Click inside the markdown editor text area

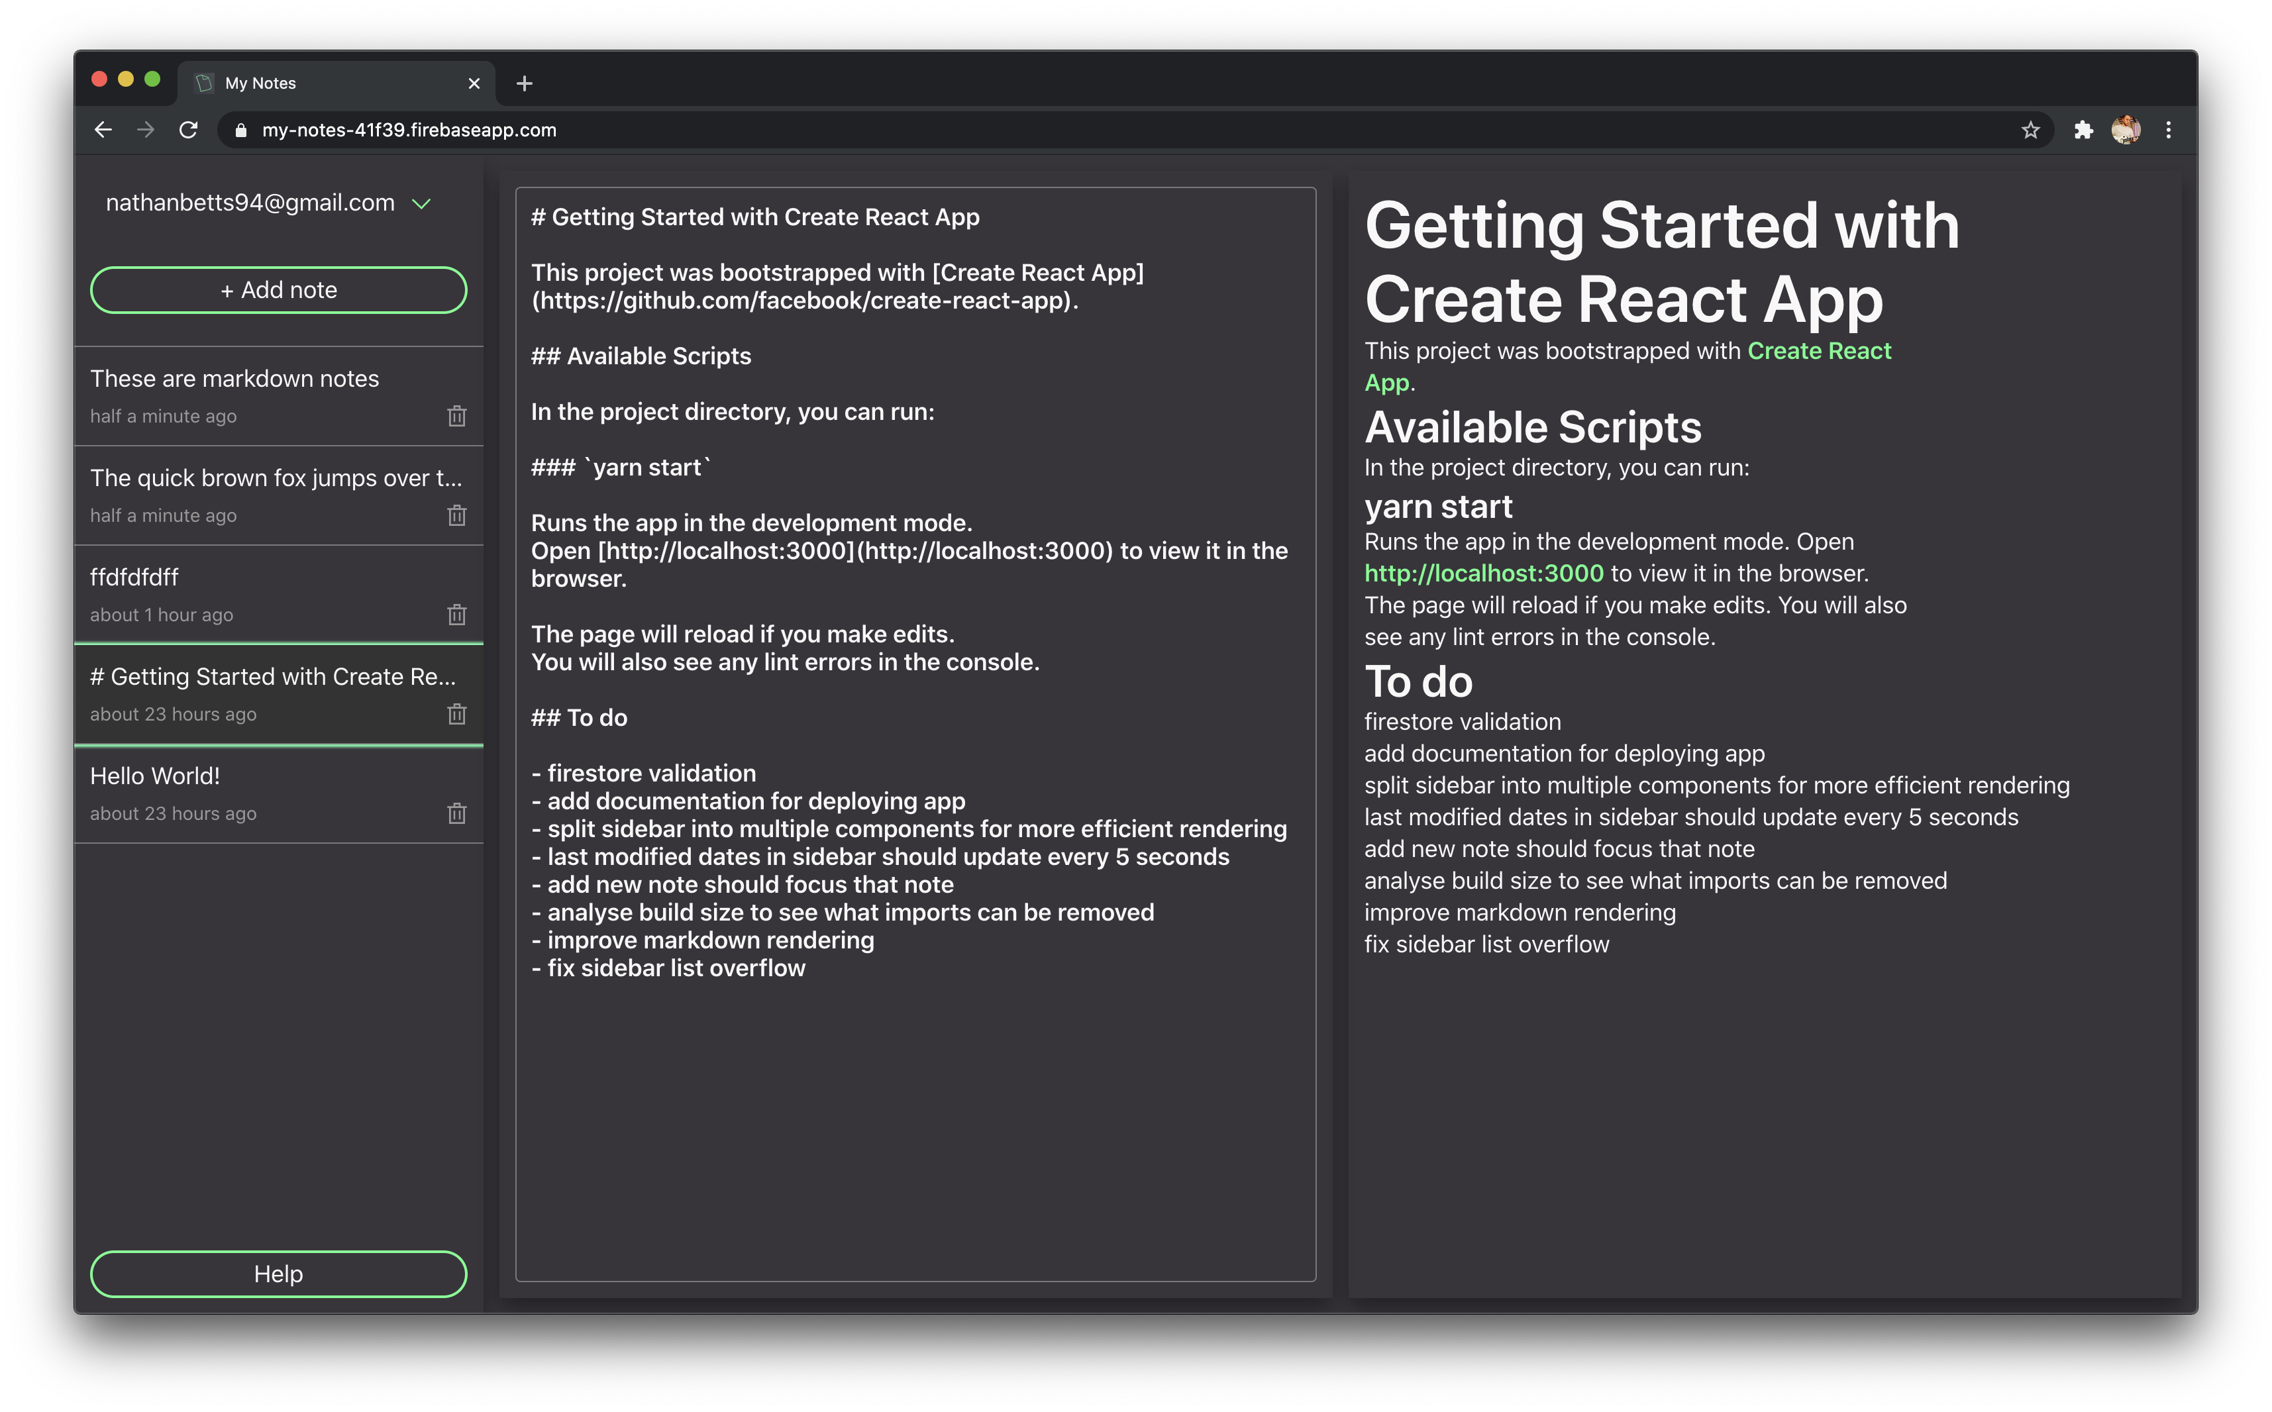tap(915, 1121)
